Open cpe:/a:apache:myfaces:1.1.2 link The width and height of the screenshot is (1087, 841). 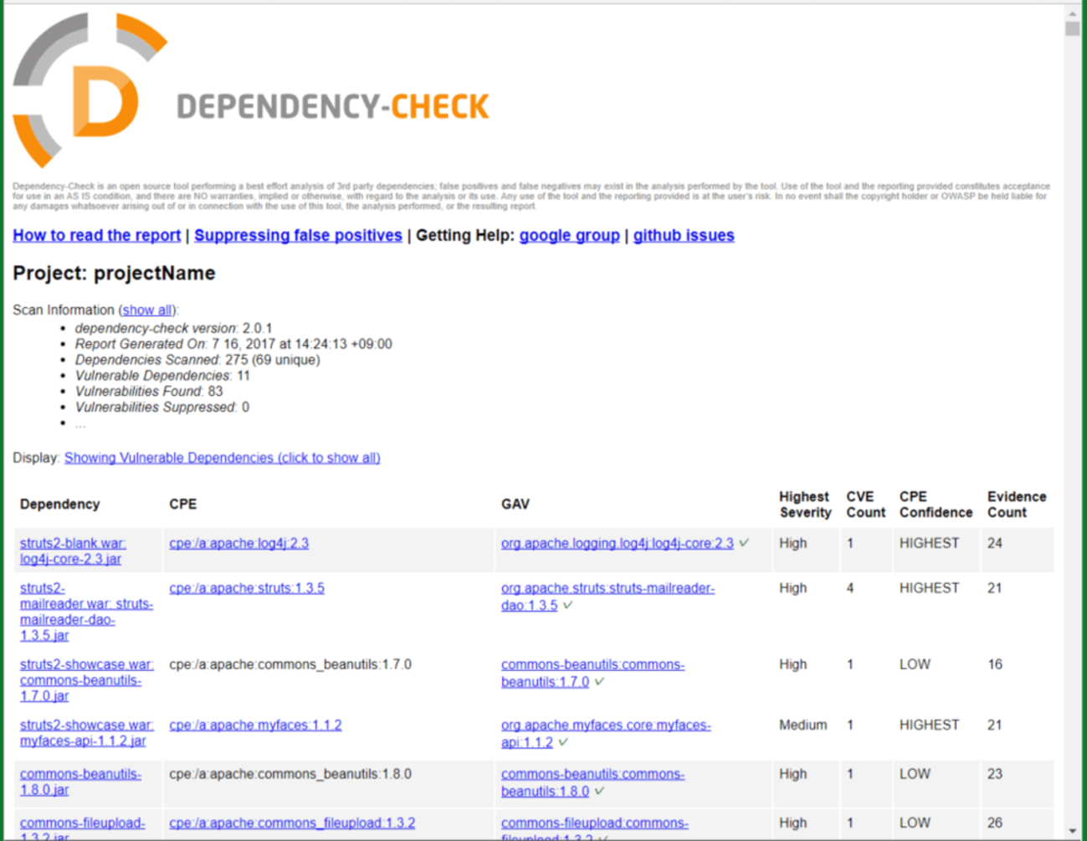click(255, 725)
